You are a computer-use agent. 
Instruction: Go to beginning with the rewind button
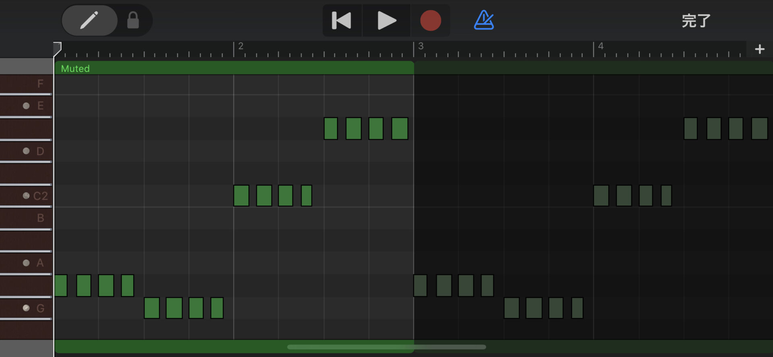[342, 21]
